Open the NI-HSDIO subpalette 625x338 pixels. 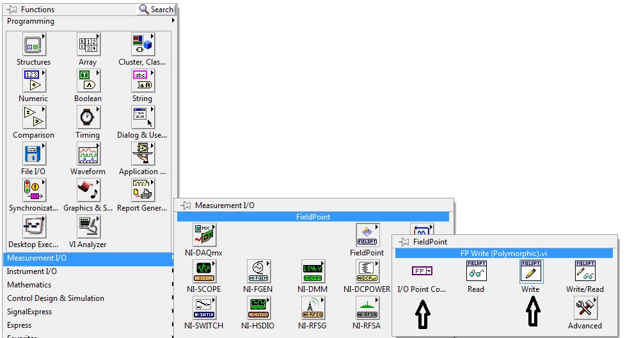click(258, 308)
